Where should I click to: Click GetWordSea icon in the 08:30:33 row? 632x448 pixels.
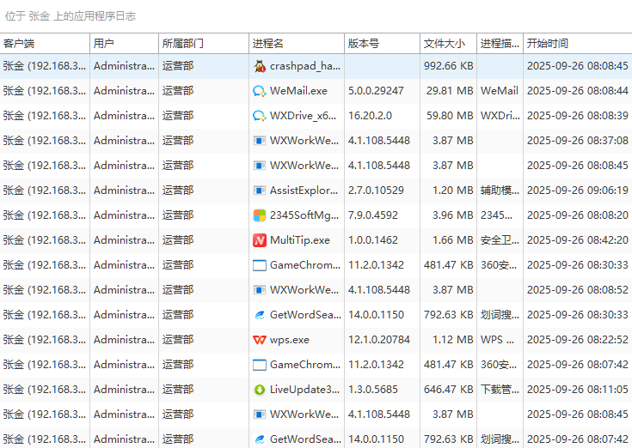point(260,315)
